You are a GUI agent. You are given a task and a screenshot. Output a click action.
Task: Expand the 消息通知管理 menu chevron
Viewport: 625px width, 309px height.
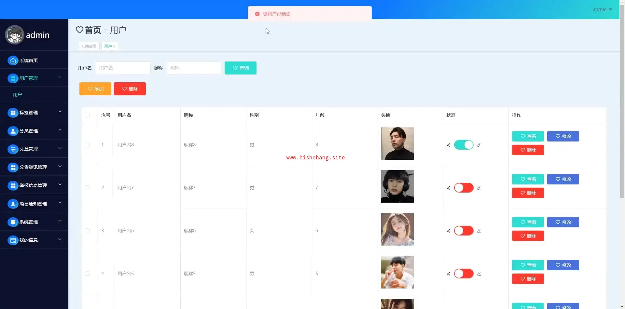pos(60,203)
